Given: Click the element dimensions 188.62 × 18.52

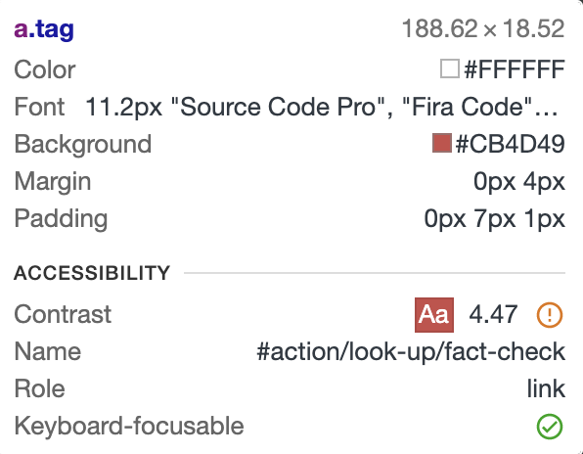Looking at the screenshot, I should point(483,29).
